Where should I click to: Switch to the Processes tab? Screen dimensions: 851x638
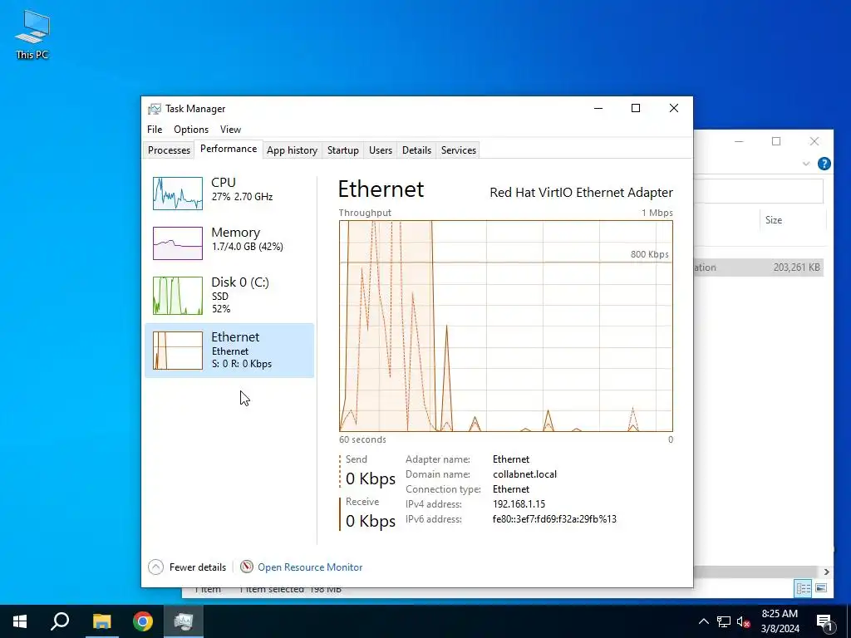(x=169, y=150)
